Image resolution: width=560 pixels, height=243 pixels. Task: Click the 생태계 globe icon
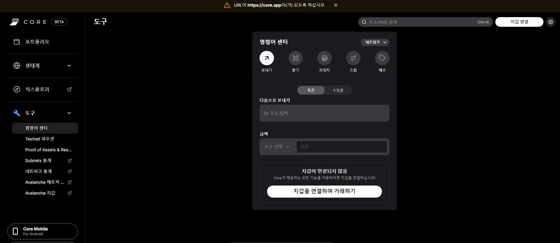point(17,66)
